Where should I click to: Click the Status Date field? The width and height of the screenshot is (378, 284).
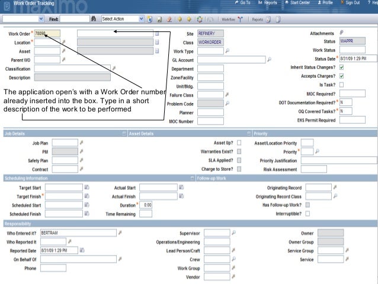358,59
